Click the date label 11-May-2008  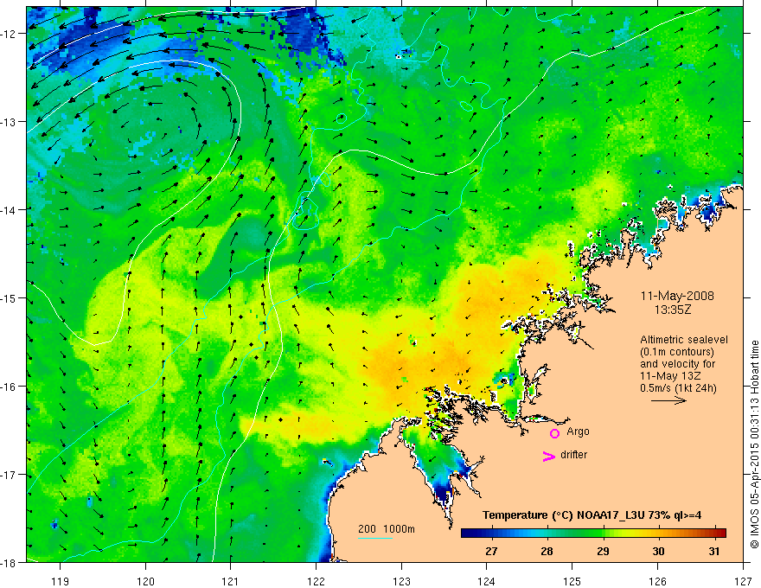677,296
